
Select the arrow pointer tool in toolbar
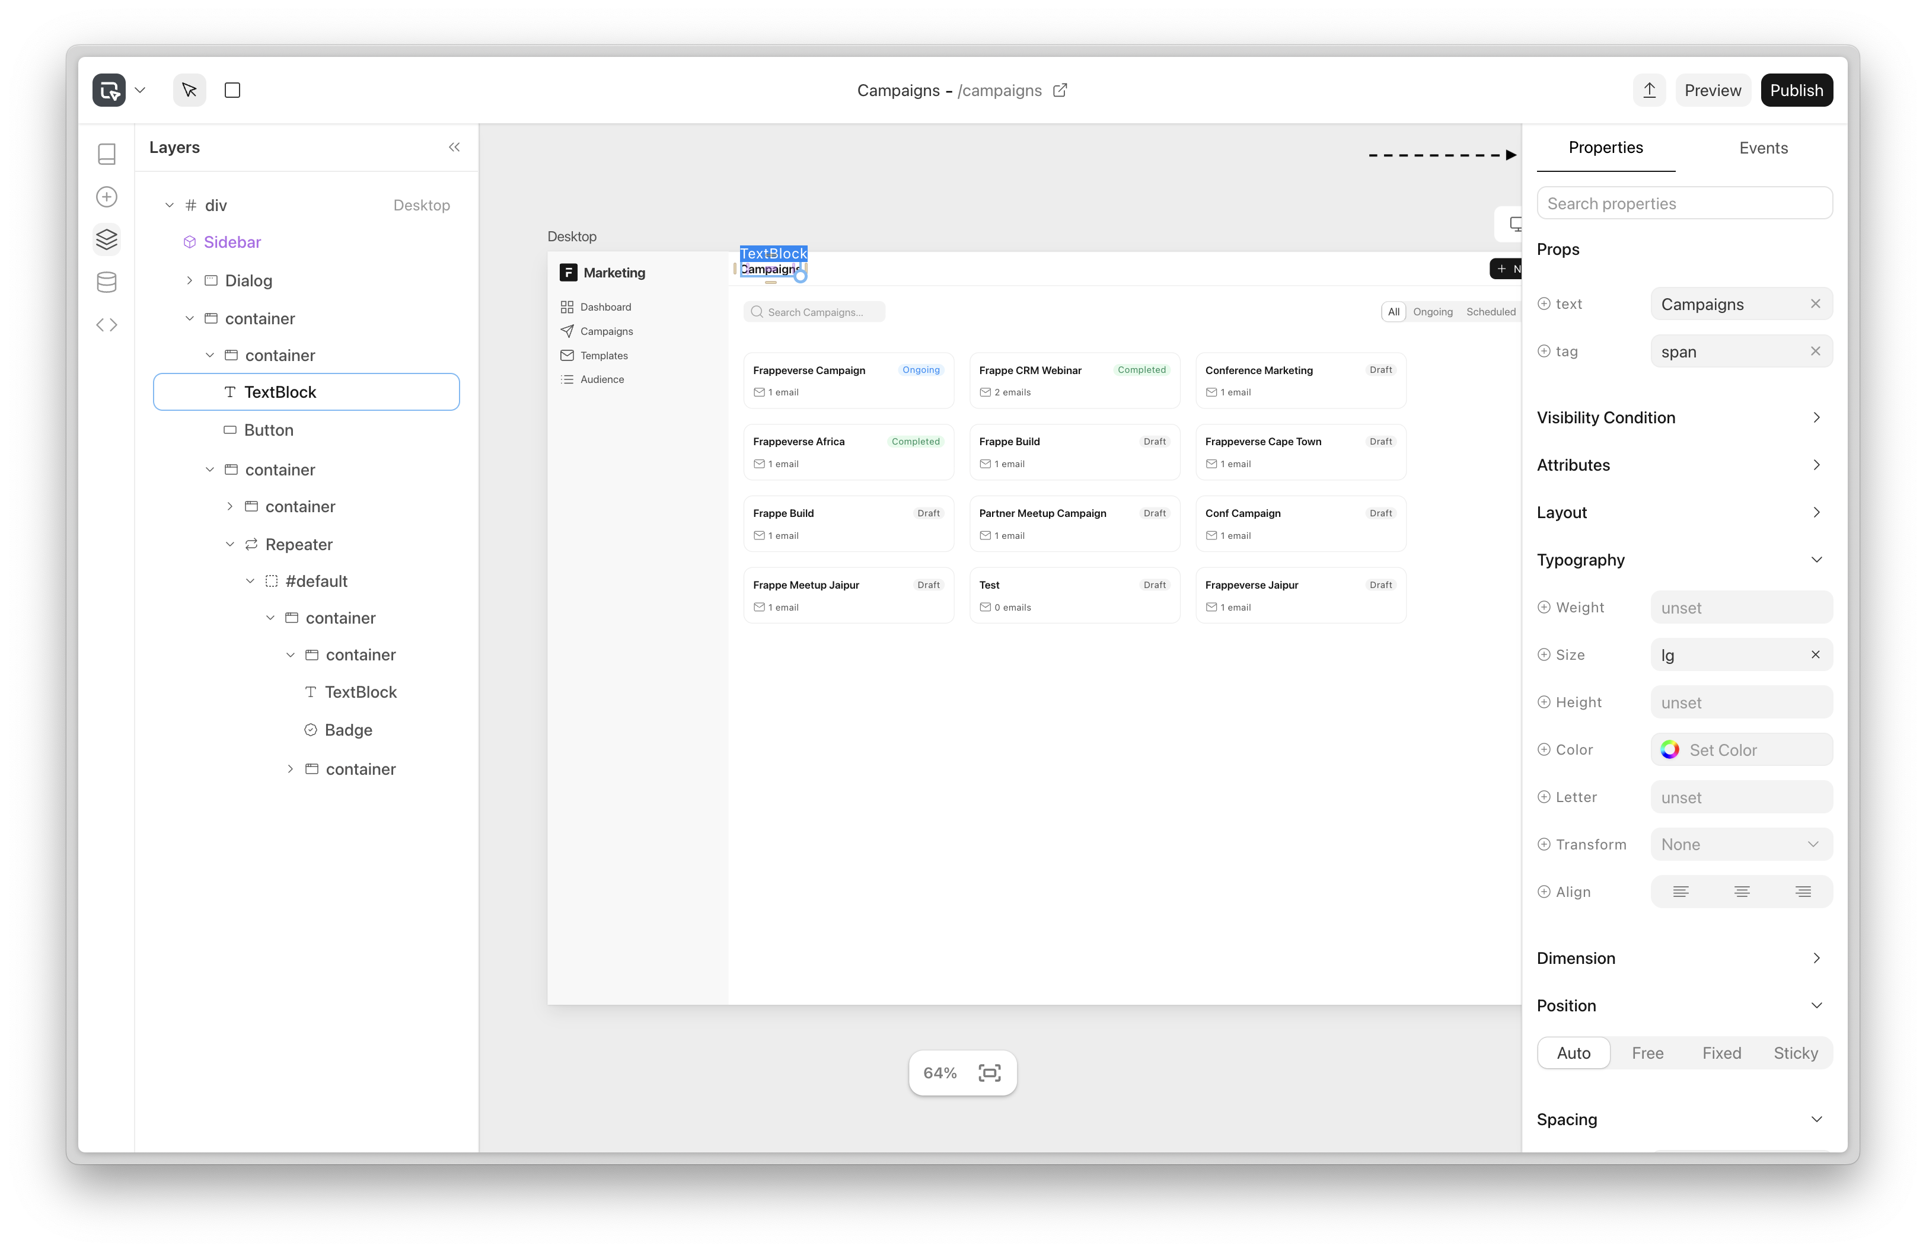coord(189,90)
